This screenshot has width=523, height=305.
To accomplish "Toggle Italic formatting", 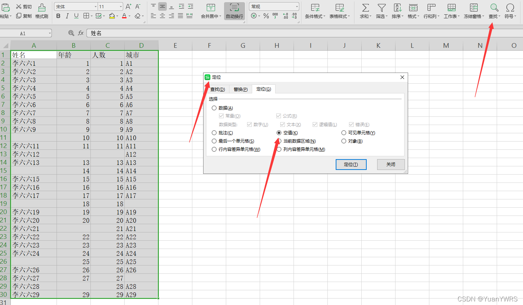I will click(x=67, y=16).
